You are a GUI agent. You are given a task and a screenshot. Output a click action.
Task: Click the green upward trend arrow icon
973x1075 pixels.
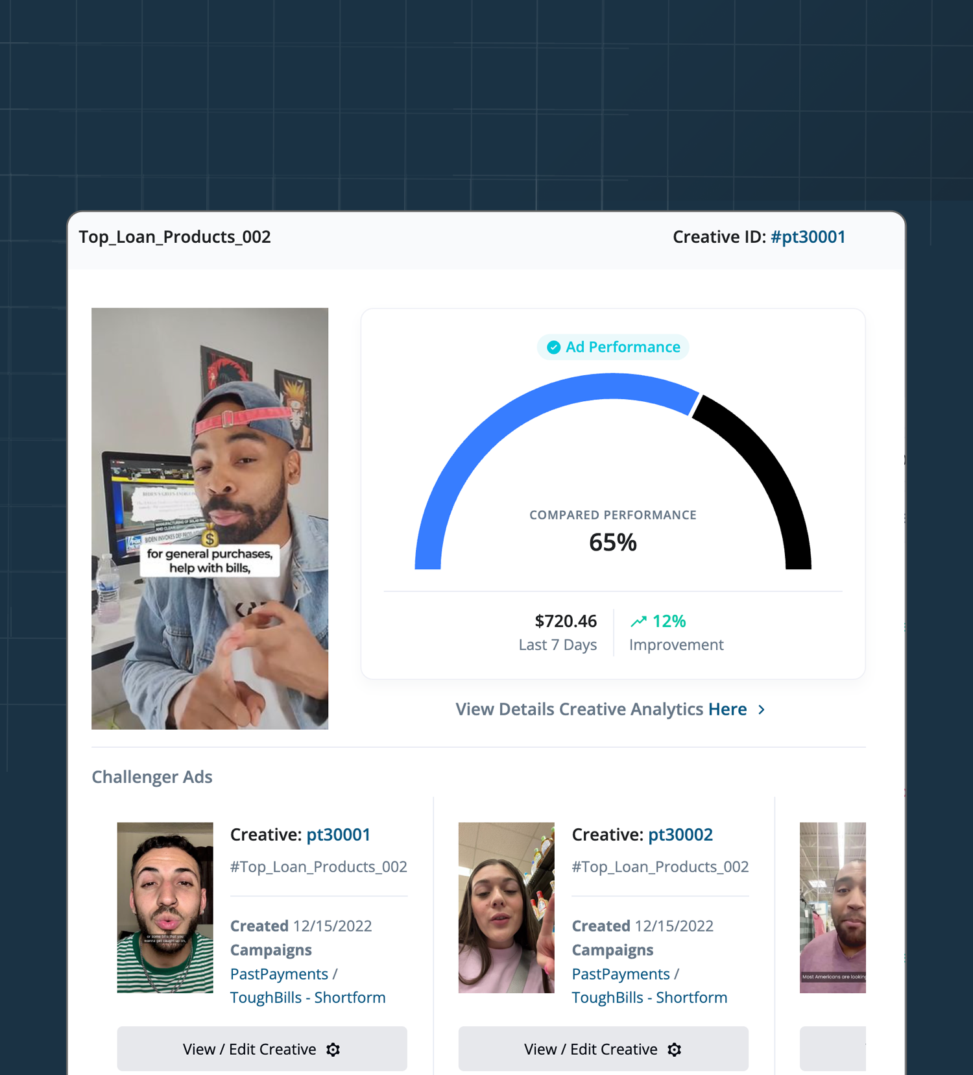(638, 621)
